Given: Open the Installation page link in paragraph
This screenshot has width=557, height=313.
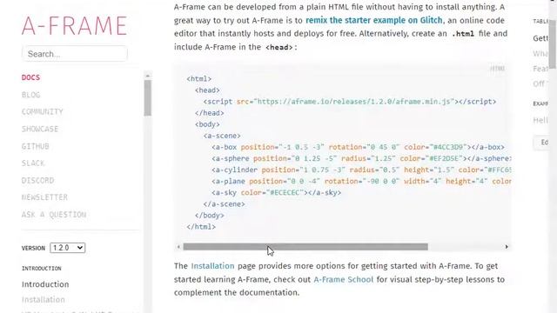Looking at the screenshot, I should (212, 266).
